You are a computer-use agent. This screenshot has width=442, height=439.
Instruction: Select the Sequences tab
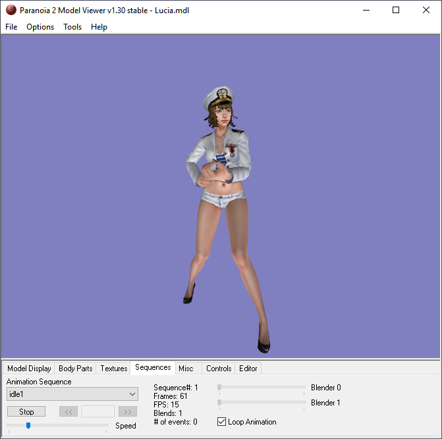[153, 367]
